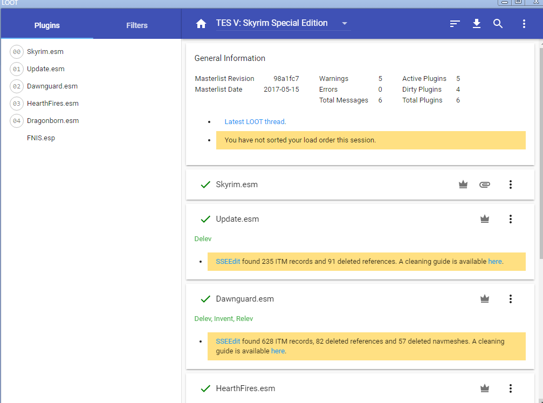Click the update masterlist download icon

click(477, 24)
